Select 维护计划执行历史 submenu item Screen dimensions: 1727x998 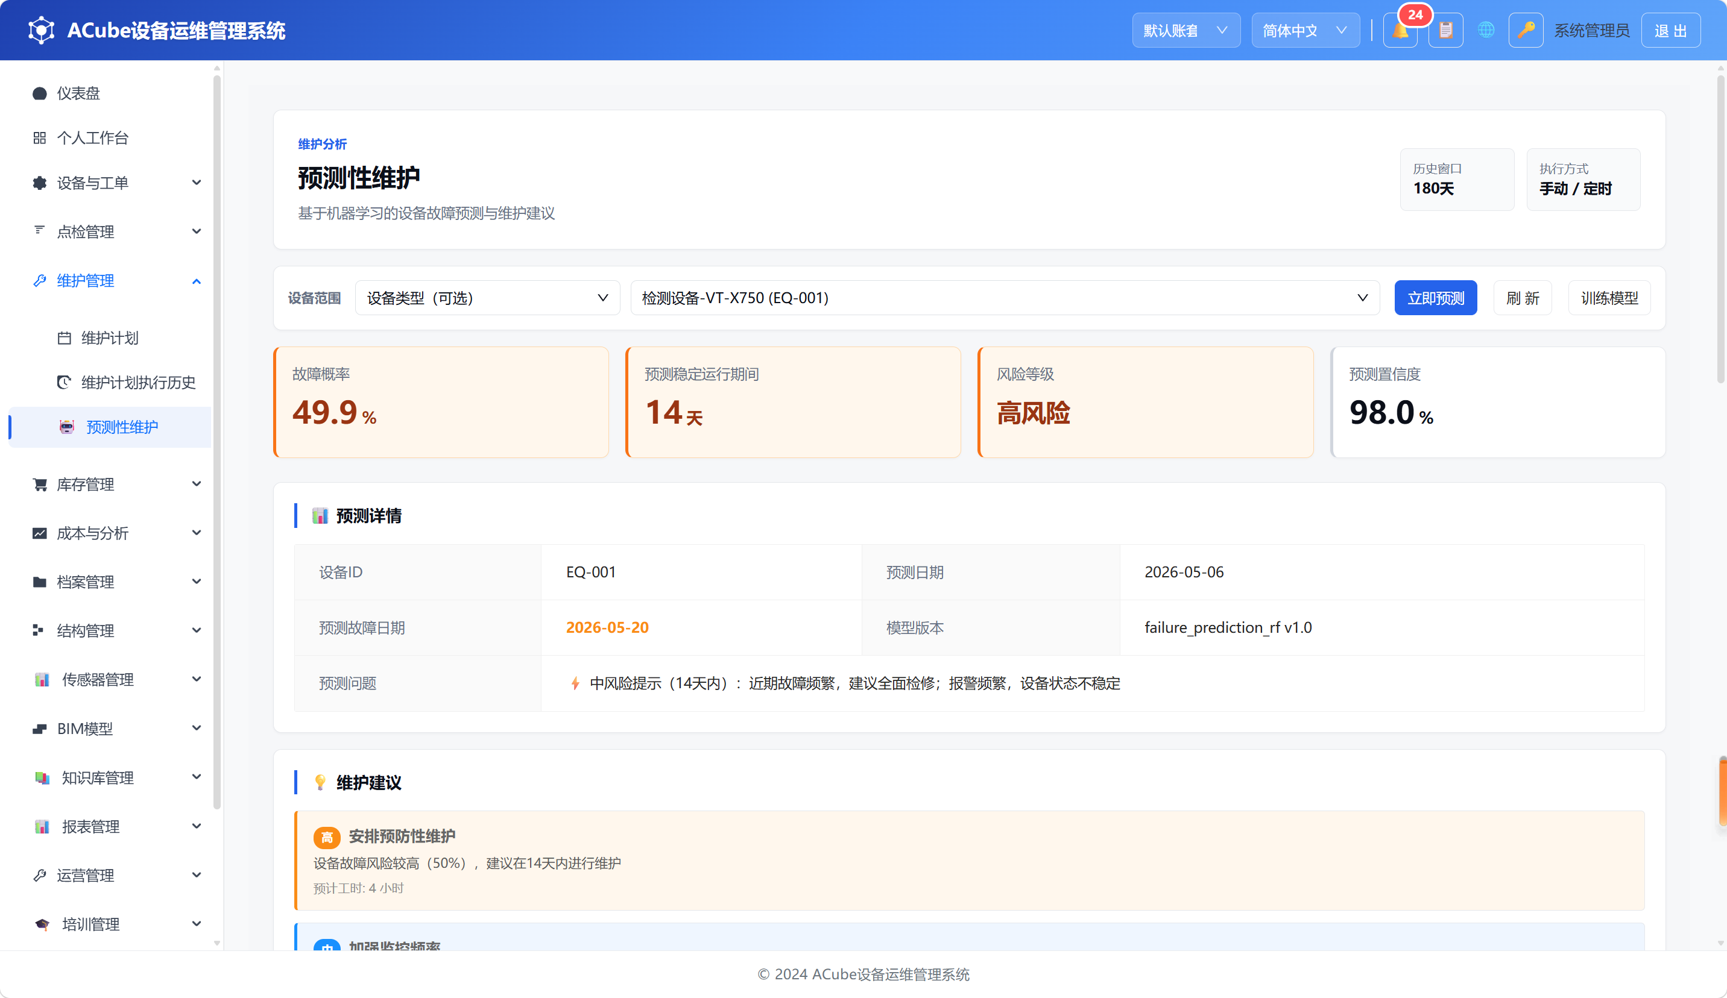(110, 382)
